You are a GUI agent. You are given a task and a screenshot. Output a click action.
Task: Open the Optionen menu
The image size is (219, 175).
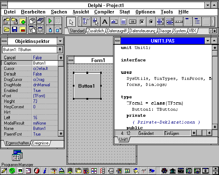point(145,12)
